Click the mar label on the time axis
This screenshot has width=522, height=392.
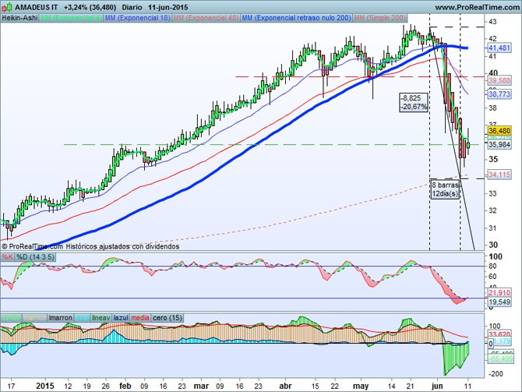(x=201, y=386)
